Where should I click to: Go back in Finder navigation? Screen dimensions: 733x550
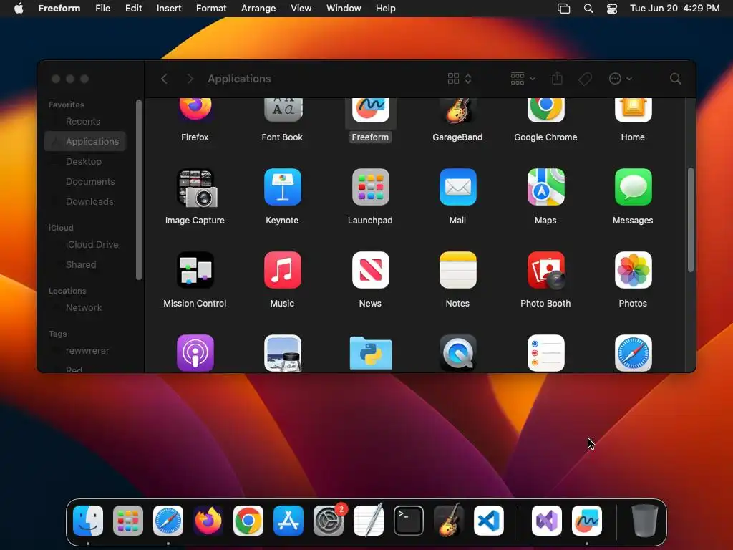tap(164, 79)
